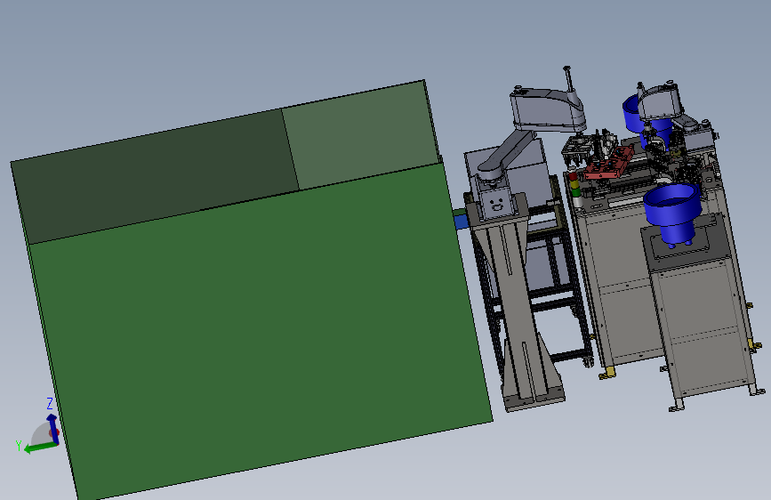Click the smiley face plate on robot base
This screenshot has width=771, height=500.
(496, 203)
